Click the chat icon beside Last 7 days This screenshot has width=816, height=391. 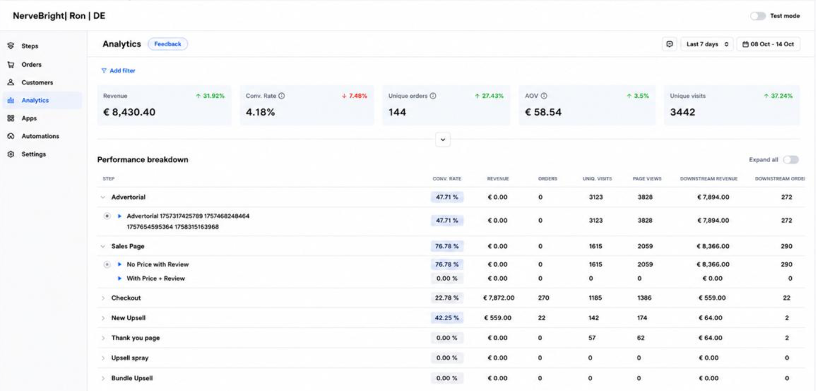click(670, 44)
